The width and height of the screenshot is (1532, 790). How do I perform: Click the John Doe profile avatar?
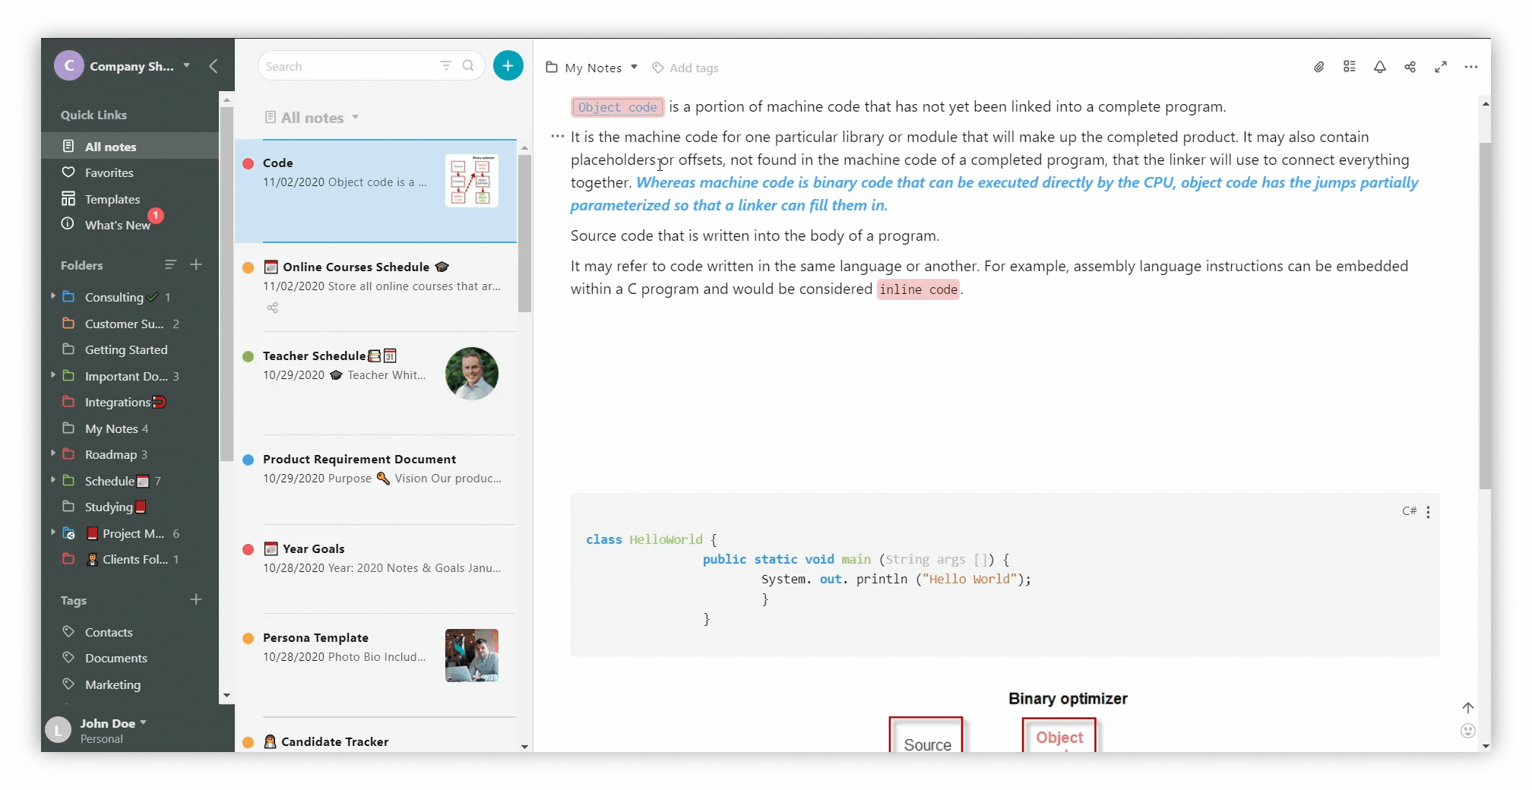point(59,730)
